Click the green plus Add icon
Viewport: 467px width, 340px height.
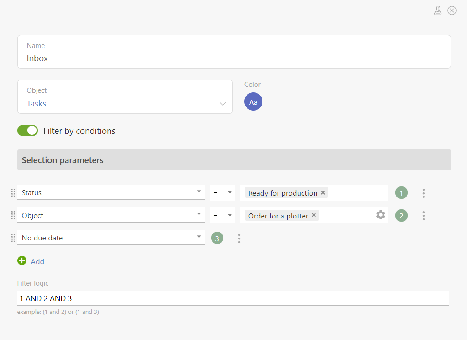click(x=22, y=260)
